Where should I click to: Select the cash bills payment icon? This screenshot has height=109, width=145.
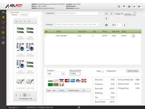click(50, 81)
